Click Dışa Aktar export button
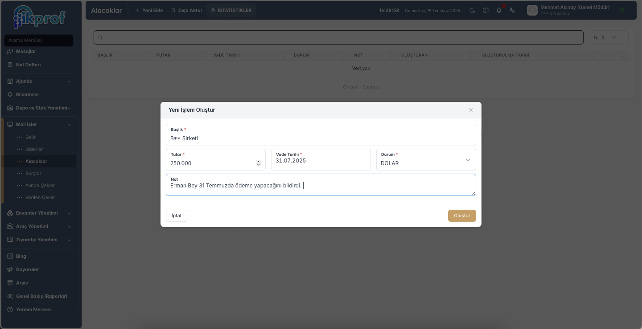Screen dimensions: 642x329 coord(187,10)
